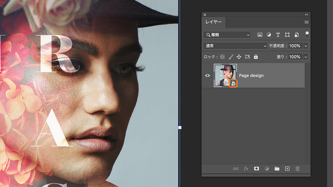Screen dimensions: 333x187
Task: Hide the Page design layer via eye
Action: tap(207, 75)
